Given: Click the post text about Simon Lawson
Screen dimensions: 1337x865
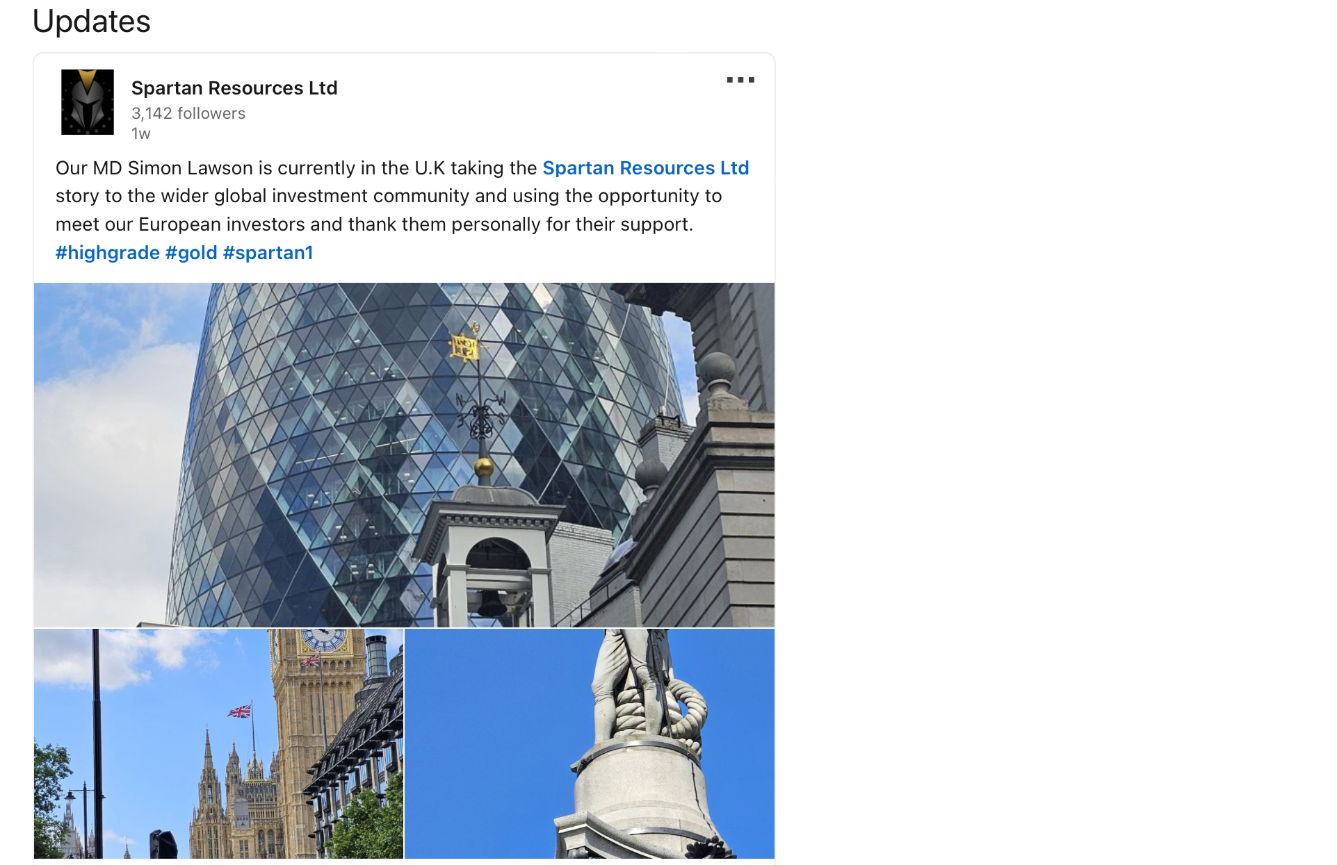Looking at the screenshot, I should coord(403,197).
